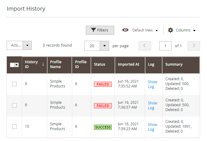Viewport: 207px width, 141px height.
Task: Expand the per page size dropdown
Action: tap(104, 46)
